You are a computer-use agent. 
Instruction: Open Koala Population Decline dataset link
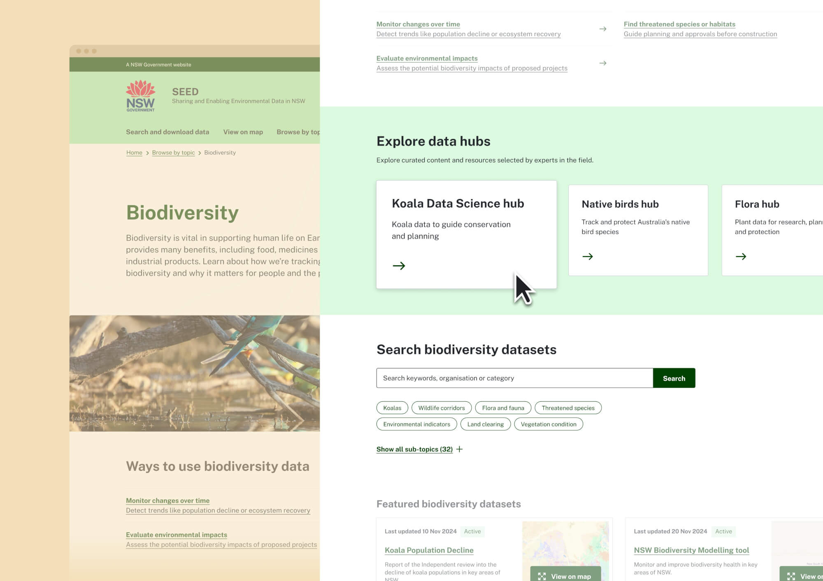pyautogui.click(x=429, y=550)
